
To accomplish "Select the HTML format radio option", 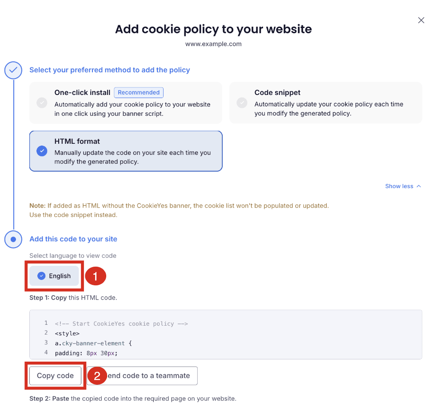I will click(x=42, y=151).
